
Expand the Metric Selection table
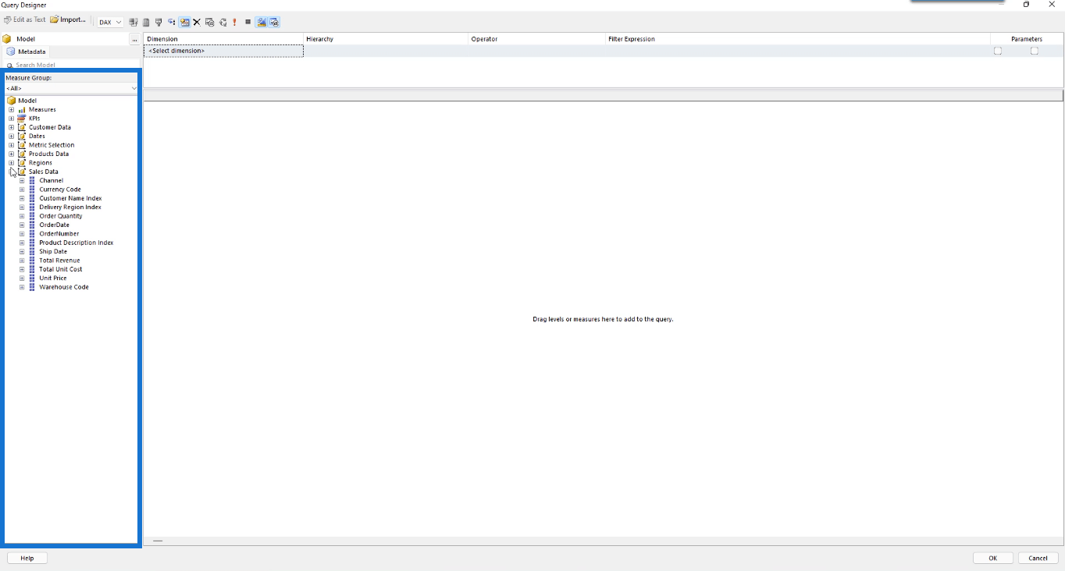11,145
